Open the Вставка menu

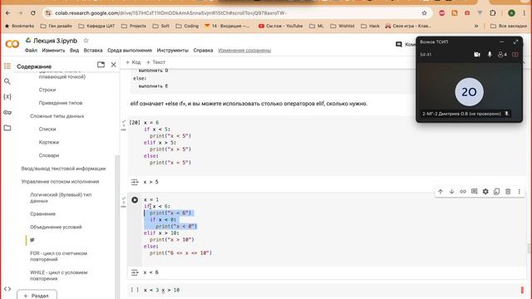tap(93, 50)
